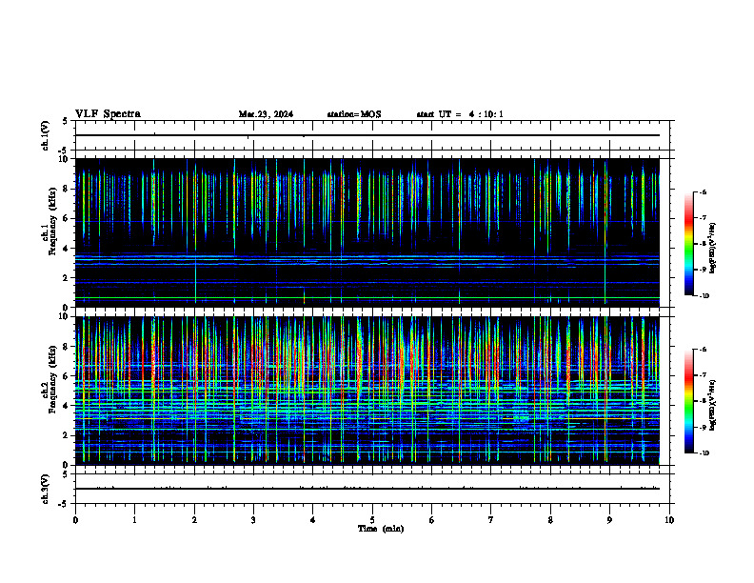Click the "ch.1(V)" waveform axis label
Image resolution: width=754 pixels, height=583 pixels.
46,135
